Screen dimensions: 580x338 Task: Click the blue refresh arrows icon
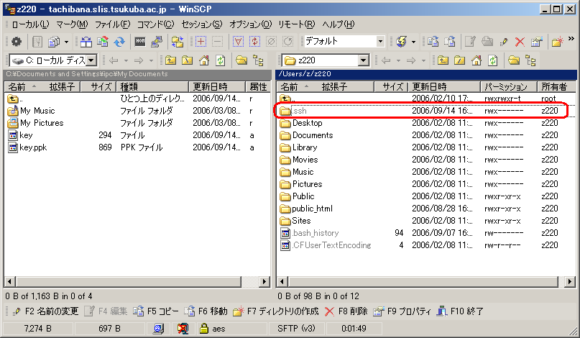tap(119, 42)
